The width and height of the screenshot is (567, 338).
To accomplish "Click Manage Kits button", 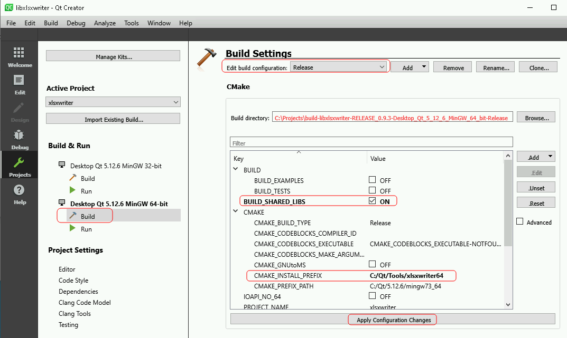I will tap(113, 56).
